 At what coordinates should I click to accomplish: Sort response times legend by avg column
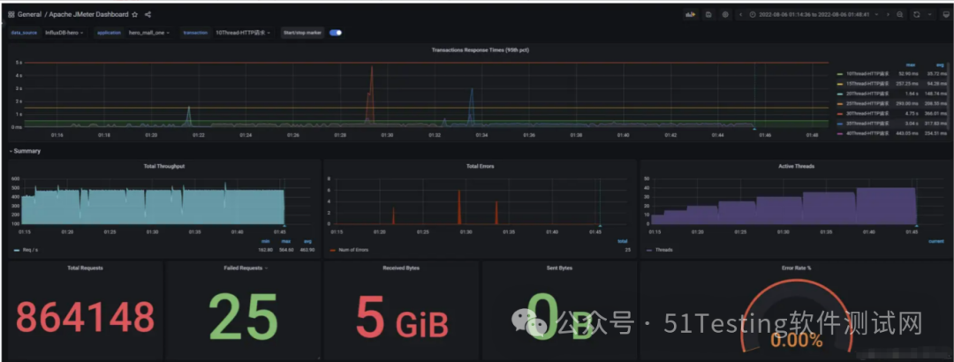939,64
